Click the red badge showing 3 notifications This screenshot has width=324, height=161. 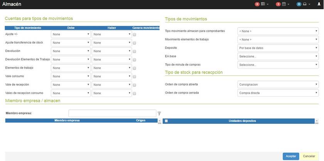point(278,4)
